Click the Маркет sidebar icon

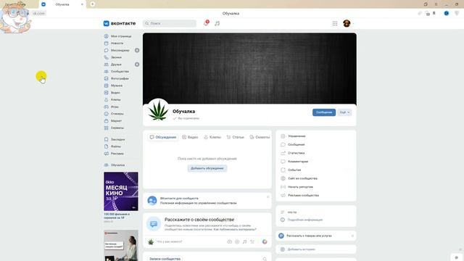click(x=107, y=121)
